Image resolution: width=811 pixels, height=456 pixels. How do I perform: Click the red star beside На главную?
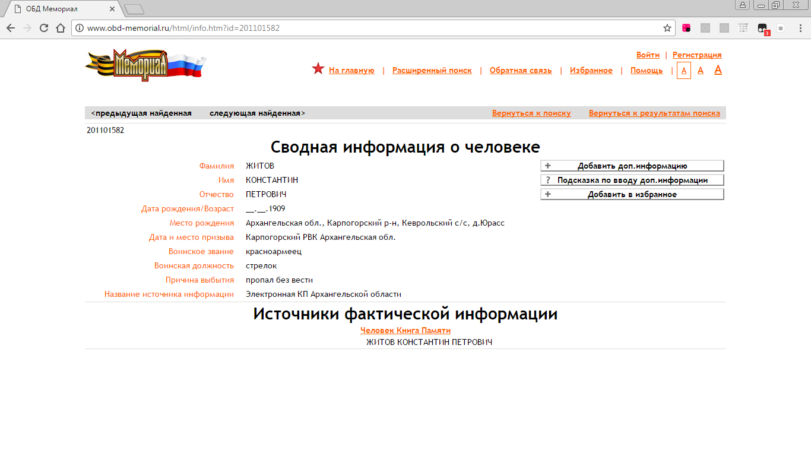coord(318,69)
